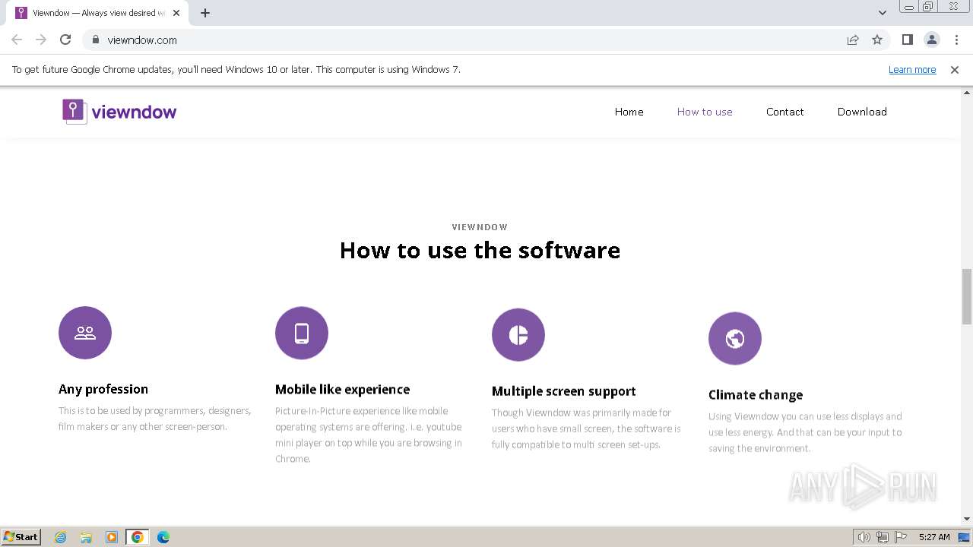The width and height of the screenshot is (973, 547).
Task: Click the Climate change globe icon
Action: [x=735, y=338]
